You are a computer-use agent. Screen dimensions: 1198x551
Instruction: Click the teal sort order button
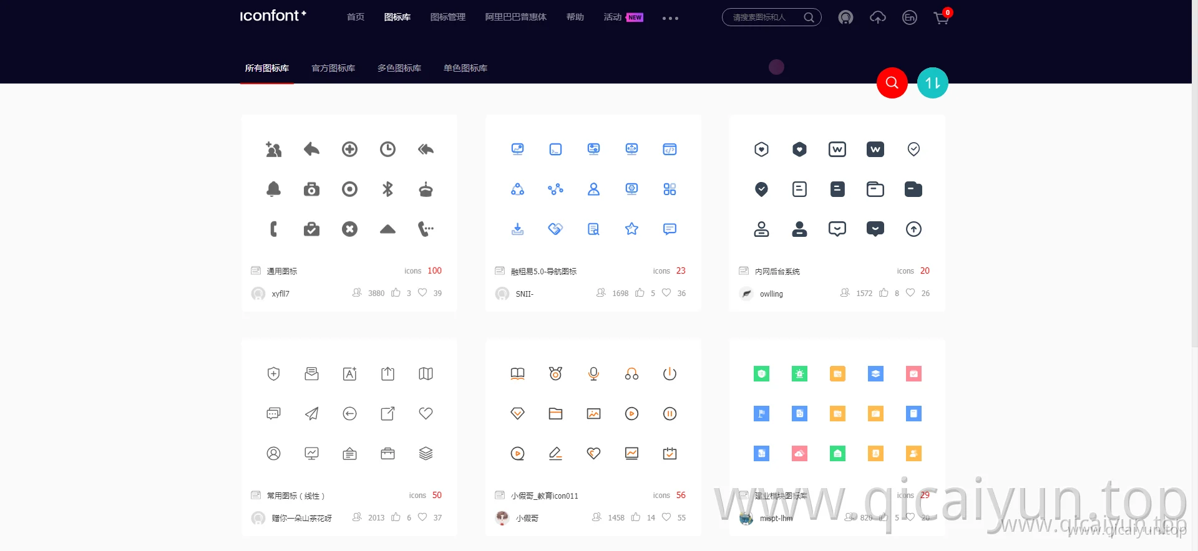[933, 83]
